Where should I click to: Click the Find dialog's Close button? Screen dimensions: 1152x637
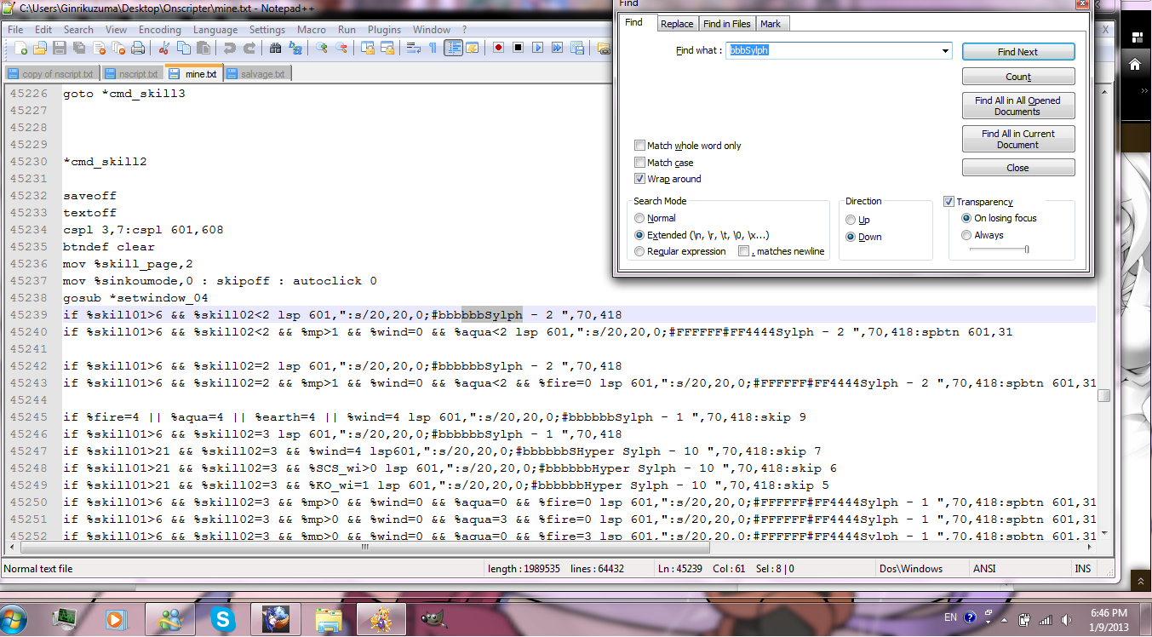click(x=1018, y=168)
